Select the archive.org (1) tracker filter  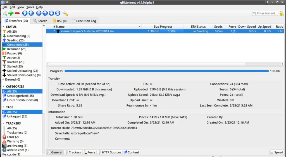[x=22, y=146]
